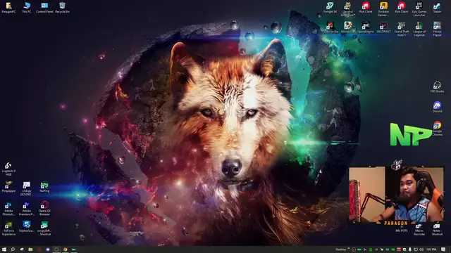
Task: Launch the Epic Games Launcher
Action: (419, 9)
